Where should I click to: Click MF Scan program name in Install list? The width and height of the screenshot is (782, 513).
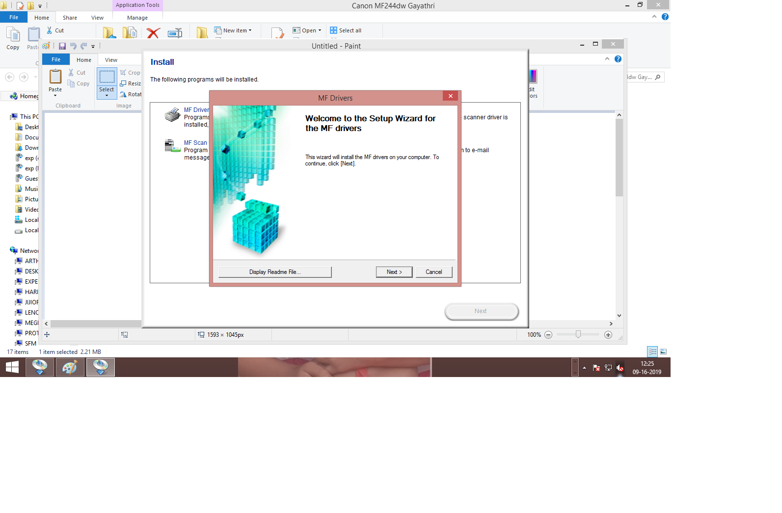(x=195, y=143)
